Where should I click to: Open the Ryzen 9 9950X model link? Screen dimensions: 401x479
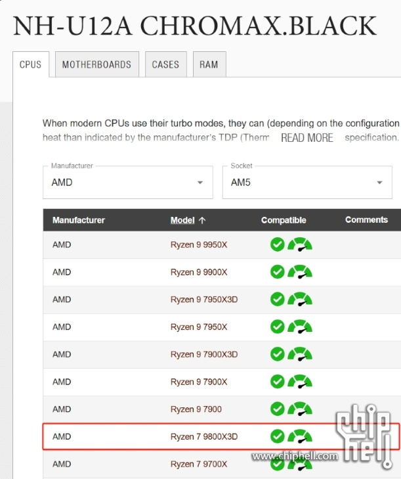(199, 244)
